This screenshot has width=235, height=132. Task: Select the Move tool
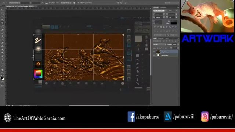pos(2,10)
